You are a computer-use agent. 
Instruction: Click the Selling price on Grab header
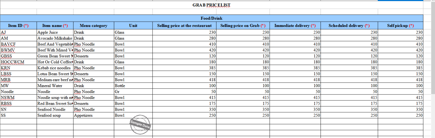pyautogui.click(x=243, y=26)
